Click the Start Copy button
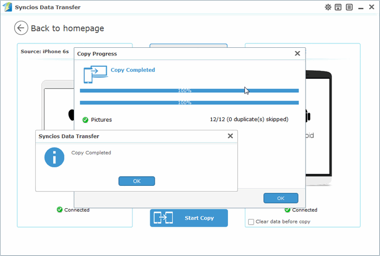This screenshot has height=256, width=380. pyautogui.click(x=189, y=218)
